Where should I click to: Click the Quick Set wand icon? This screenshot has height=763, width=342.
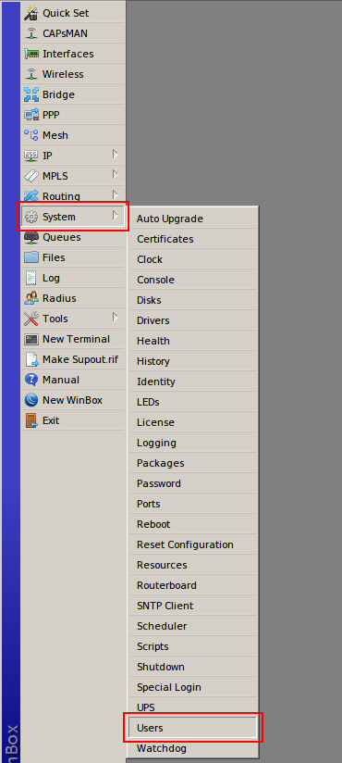31,13
